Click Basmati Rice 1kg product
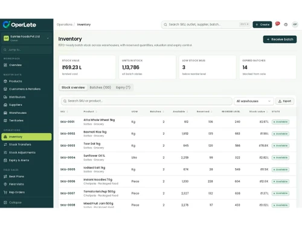This screenshot has width=302, height=227. pyautogui.click(x=95, y=132)
